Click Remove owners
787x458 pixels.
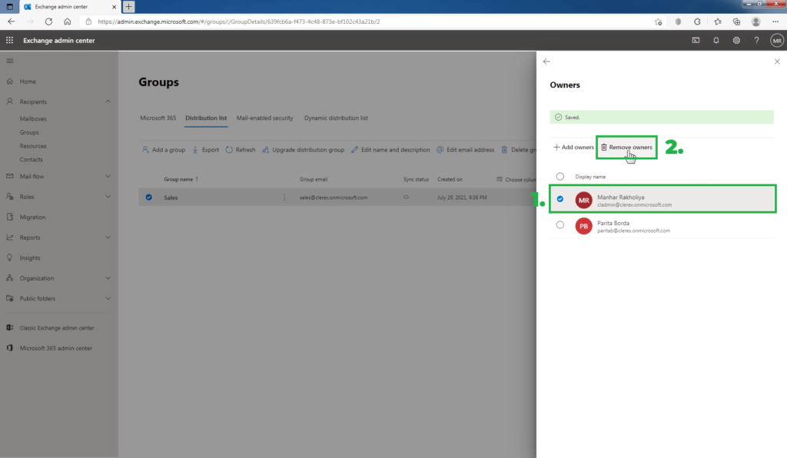point(626,147)
